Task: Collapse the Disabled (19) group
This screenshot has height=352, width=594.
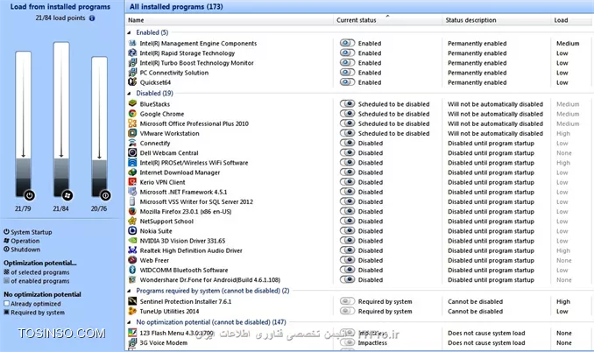Action: point(129,94)
